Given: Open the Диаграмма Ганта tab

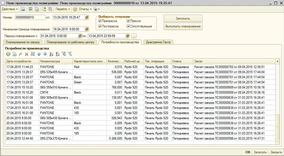Looking at the screenshot, I should click(158, 42).
